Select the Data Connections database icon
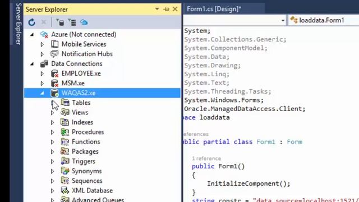This screenshot has width=359, height=202. coord(44,63)
